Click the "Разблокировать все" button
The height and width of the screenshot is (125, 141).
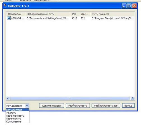106,105
